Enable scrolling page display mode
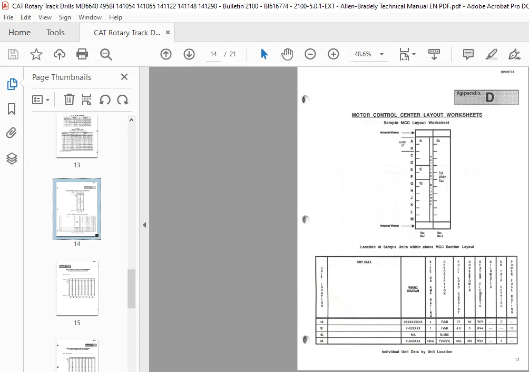 434,54
